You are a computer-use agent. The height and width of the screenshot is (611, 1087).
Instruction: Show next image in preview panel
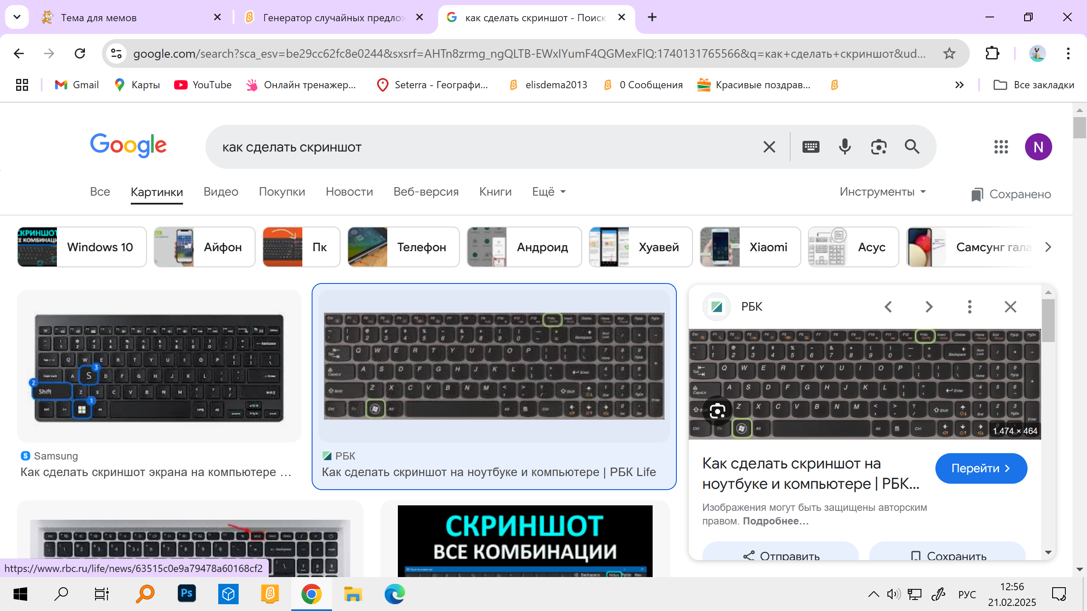tap(929, 306)
